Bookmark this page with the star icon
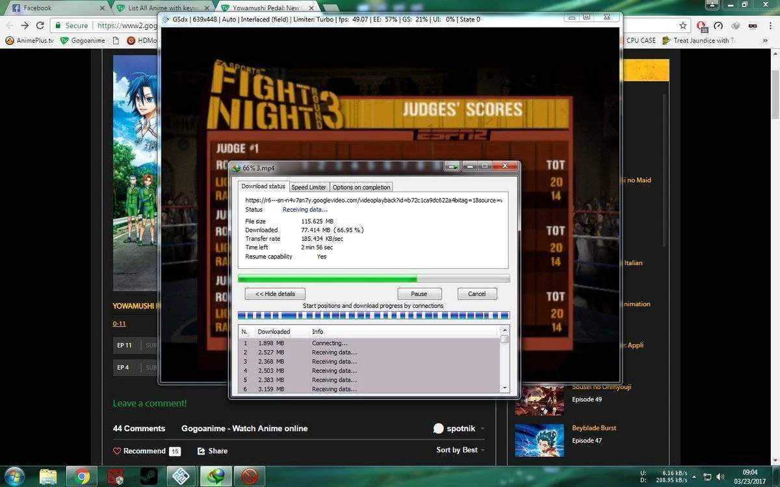 tap(683, 25)
